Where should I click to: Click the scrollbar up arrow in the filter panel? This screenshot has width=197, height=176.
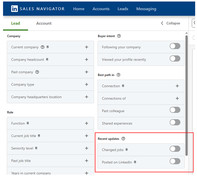pos(187,33)
